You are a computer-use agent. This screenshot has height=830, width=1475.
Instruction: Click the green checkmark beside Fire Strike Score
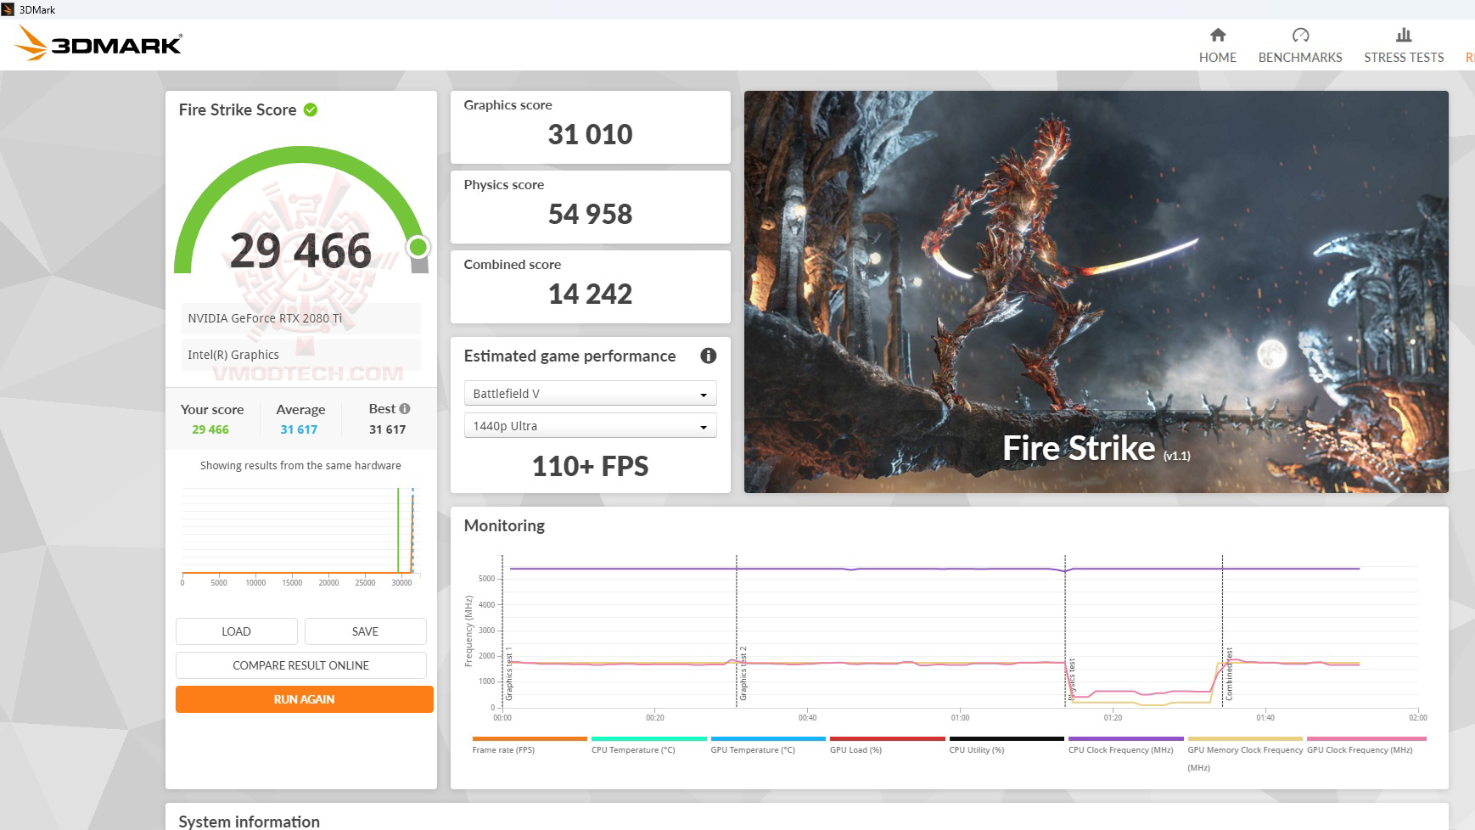[309, 109]
